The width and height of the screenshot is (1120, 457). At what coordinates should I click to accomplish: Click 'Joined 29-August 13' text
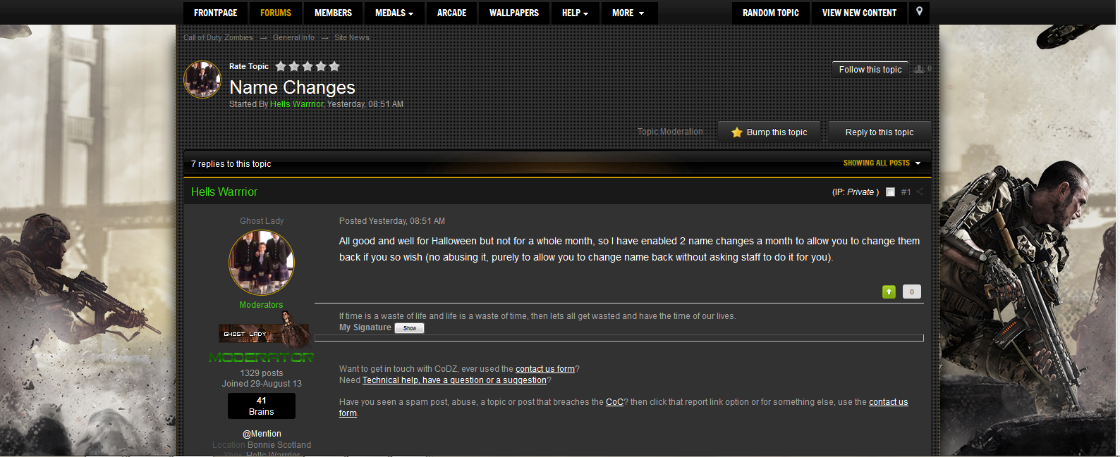point(262,384)
